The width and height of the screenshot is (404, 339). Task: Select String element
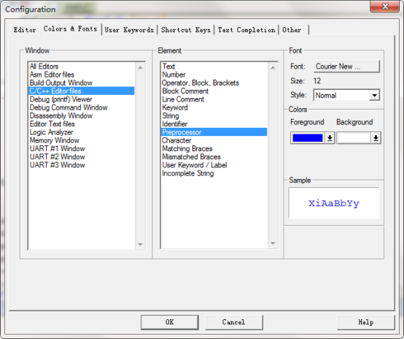coord(214,115)
